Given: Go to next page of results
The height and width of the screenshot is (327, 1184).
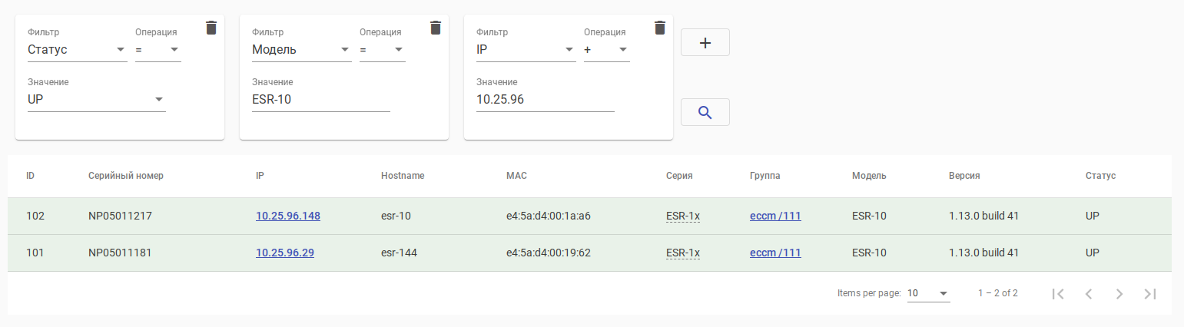Looking at the screenshot, I should coord(1119,293).
